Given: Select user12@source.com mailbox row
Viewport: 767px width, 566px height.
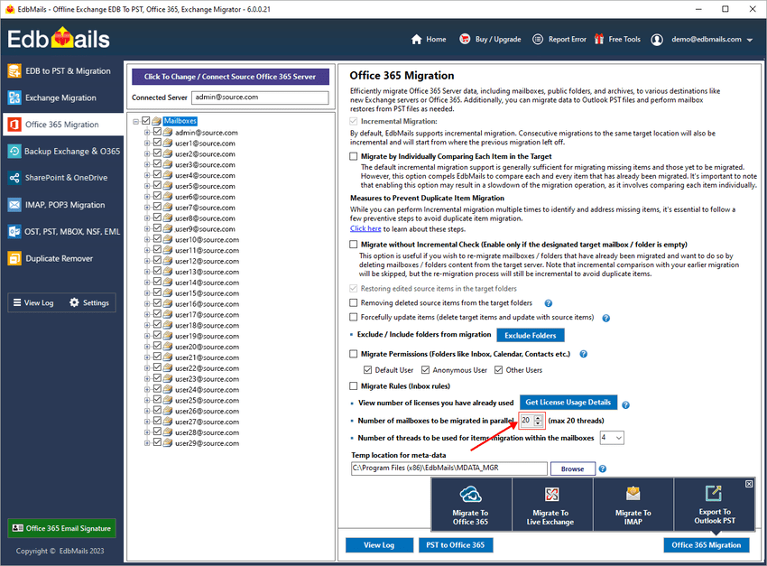Looking at the screenshot, I should 207,261.
